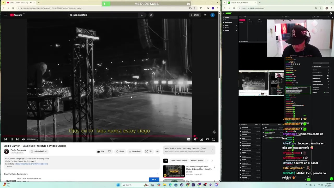Dislike the video
Viewport: 334px width, 188px height.
[x=109, y=151]
